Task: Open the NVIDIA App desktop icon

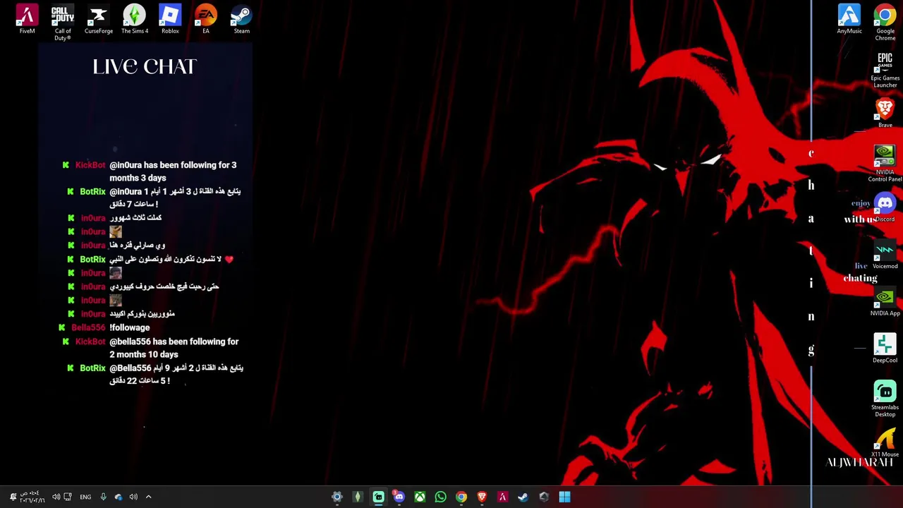Action: click(x=885, y=302)
